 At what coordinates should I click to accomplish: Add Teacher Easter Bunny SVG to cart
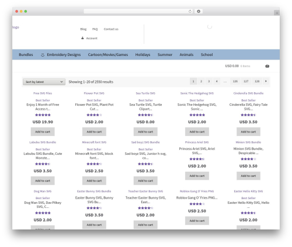pyautogui.click(x=145, y=225)
